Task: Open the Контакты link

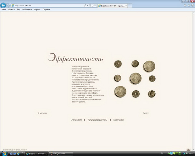Action: pos(118,120)
